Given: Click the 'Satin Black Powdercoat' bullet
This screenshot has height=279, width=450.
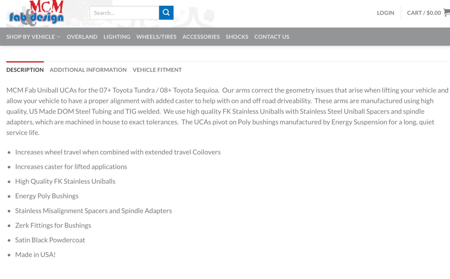Looking at the screenshot, I should (x=50, y=240).
